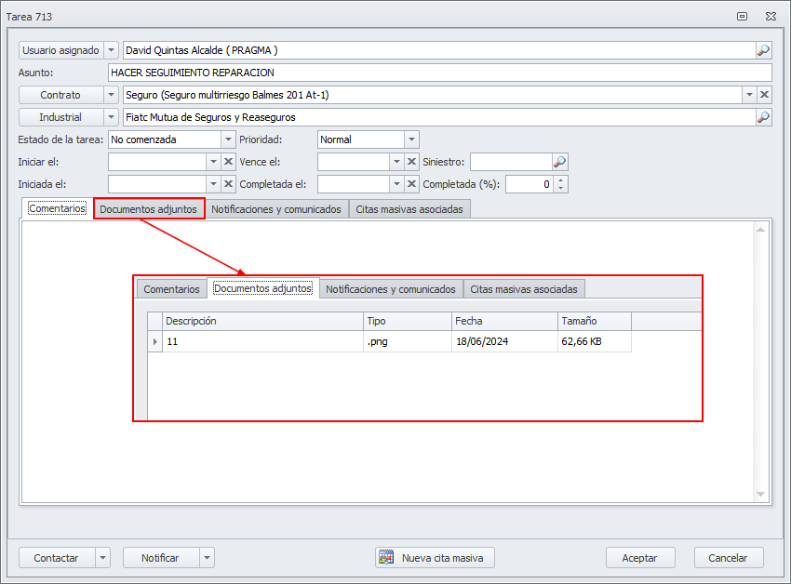The image size is (791, 584).
Task: Expand Usuario asignado button dropdown arrow
Action: click(x=111, y=50)
